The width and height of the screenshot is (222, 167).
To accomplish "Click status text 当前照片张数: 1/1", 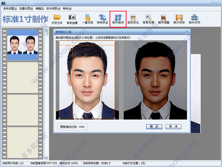I will click(13, 163).
